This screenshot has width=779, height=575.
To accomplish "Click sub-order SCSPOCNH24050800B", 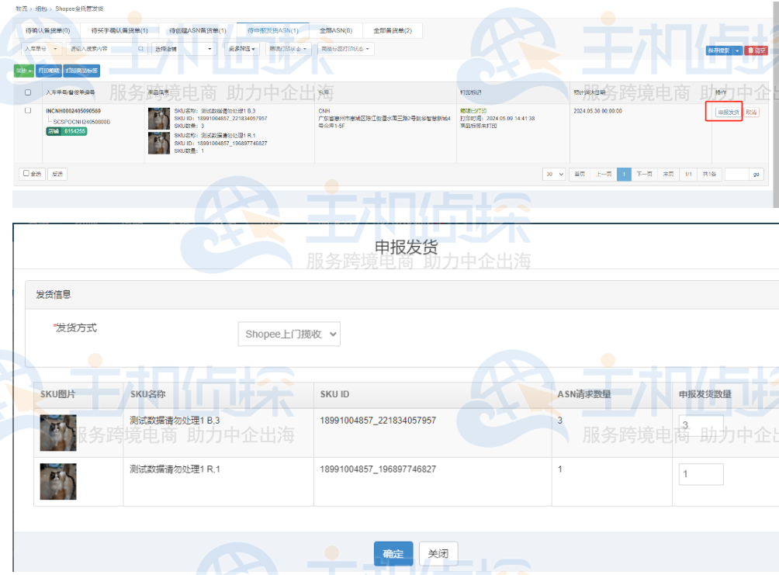I will [x=81, y=122].
